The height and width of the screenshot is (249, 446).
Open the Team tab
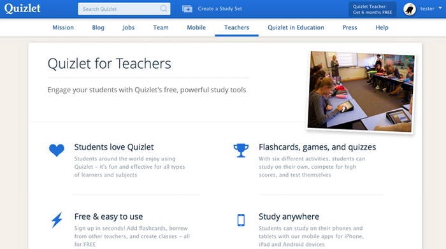click(161, 27)
